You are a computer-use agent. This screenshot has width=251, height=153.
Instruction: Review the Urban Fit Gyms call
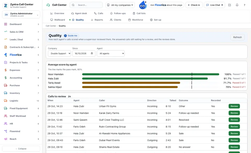pos(234,106)
